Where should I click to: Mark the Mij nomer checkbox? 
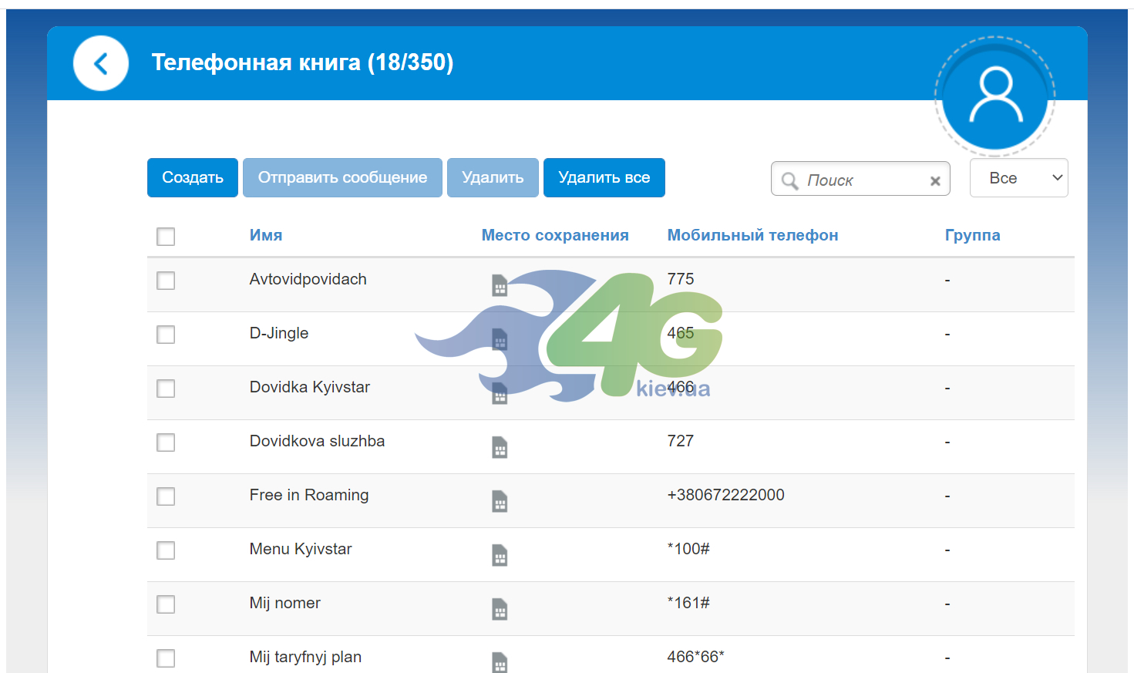[x=166, y=604]
